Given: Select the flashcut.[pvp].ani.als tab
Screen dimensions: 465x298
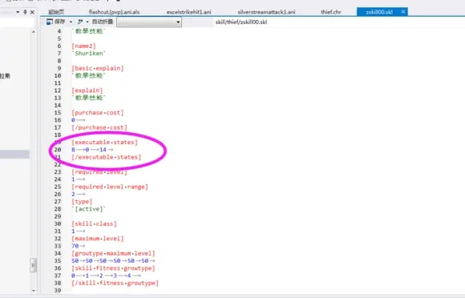Looking at the screenshot, I should (x=114, y=12).
